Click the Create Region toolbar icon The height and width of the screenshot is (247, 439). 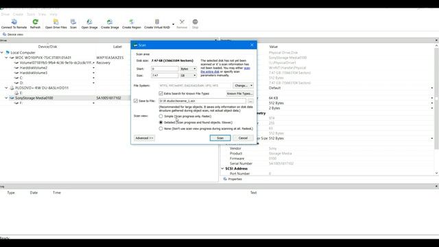pyautogui.click(x=131, y=21)
